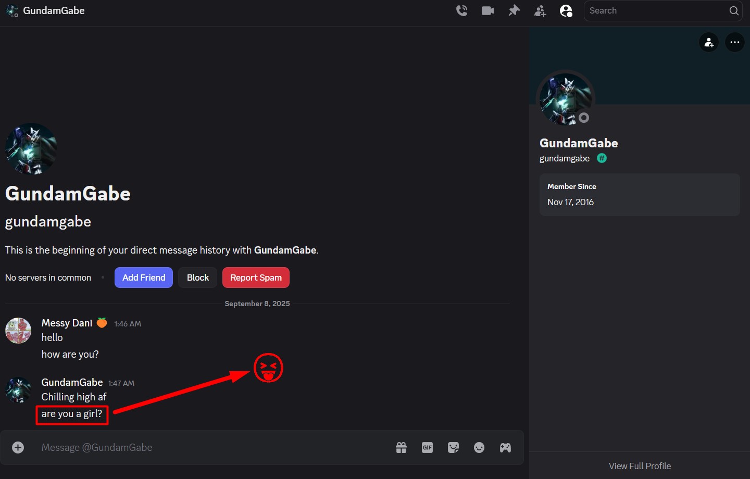This screenshot has height=479, width=750.
Task: Click the GundamGabe title in the top header
Action: 54,10
